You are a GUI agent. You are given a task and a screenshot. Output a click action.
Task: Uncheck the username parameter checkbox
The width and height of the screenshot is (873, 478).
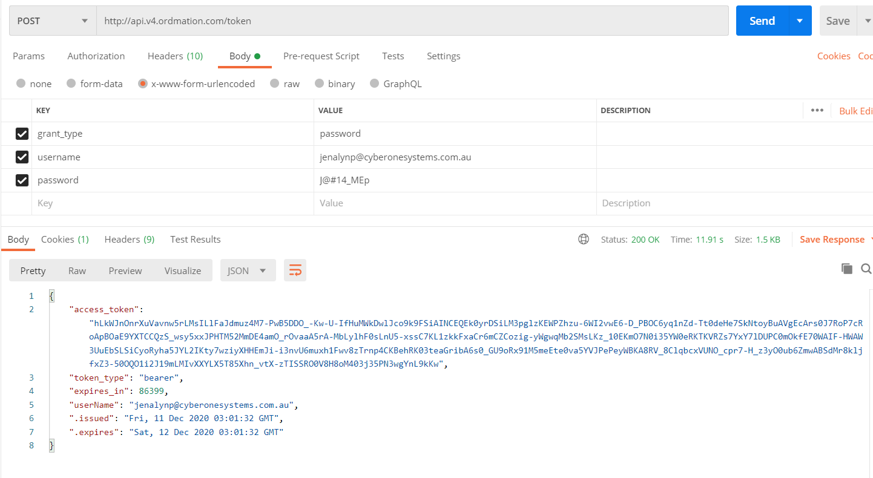[x=22, y=157]
